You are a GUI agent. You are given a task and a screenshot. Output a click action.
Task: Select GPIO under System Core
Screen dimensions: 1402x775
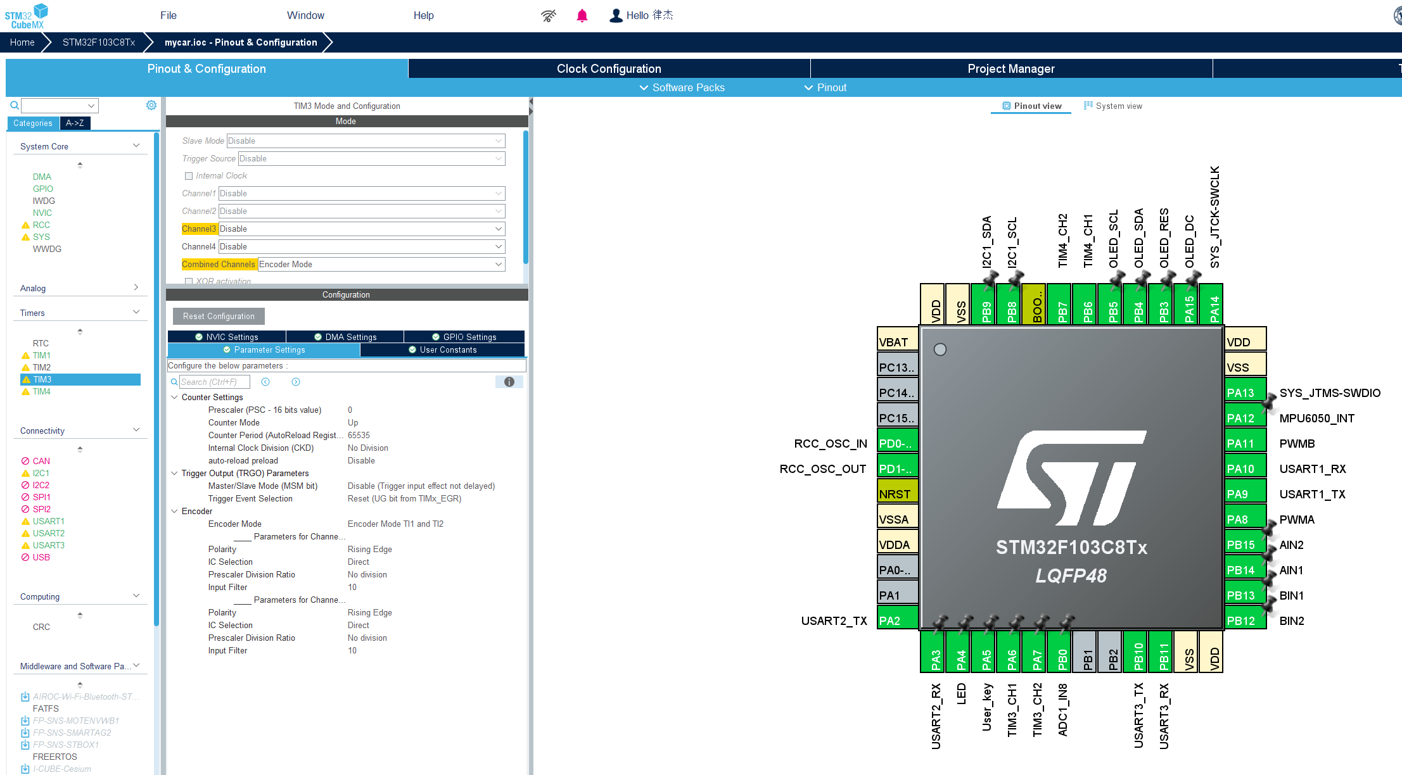(x=43, y=189)
